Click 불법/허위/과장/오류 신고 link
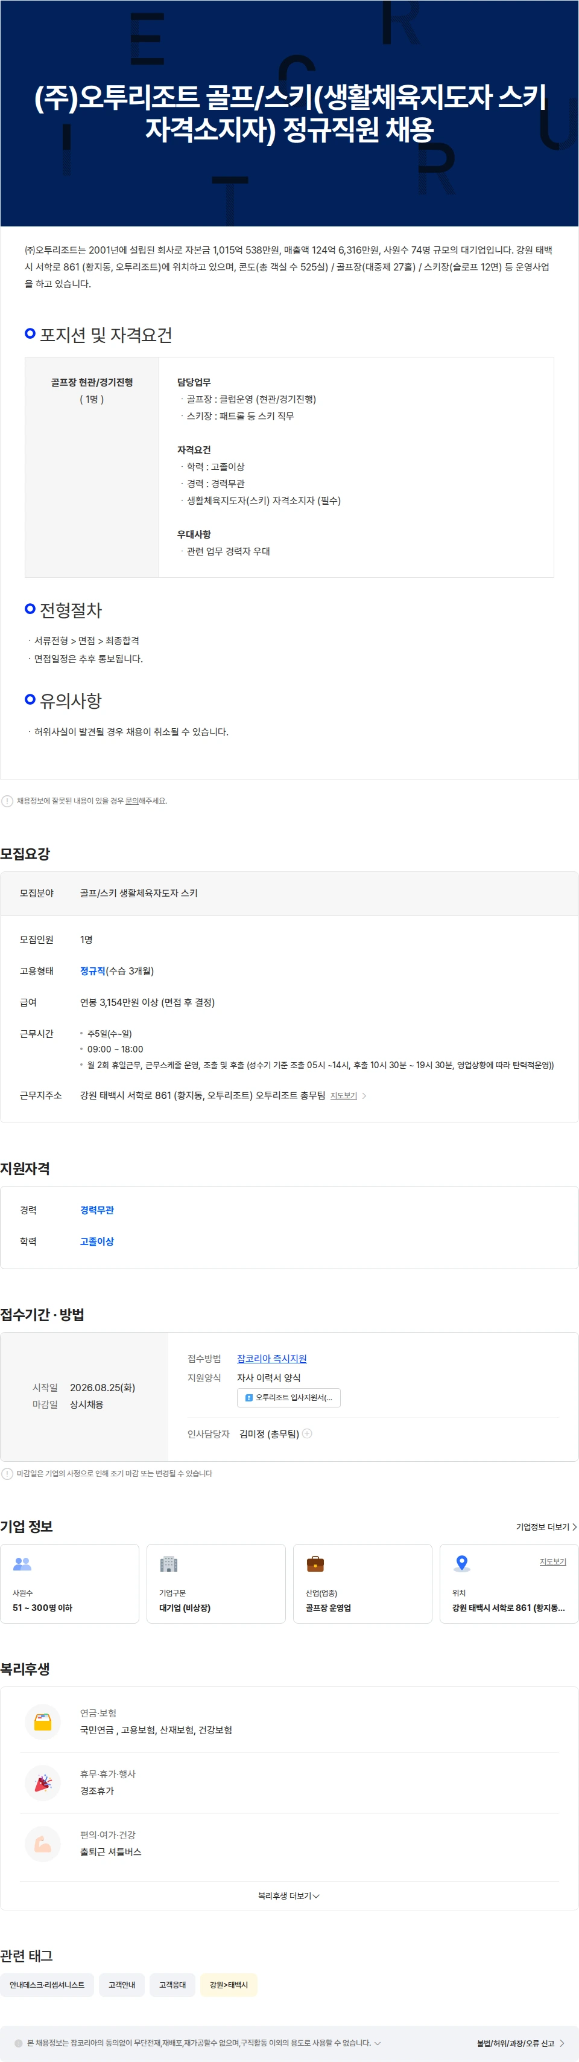This screenshot has width=579, height=2062. (x=520, y=2043)
